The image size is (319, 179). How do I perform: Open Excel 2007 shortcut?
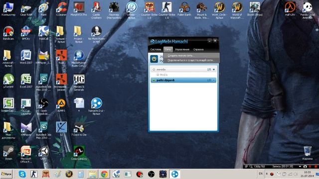point(26,81)
